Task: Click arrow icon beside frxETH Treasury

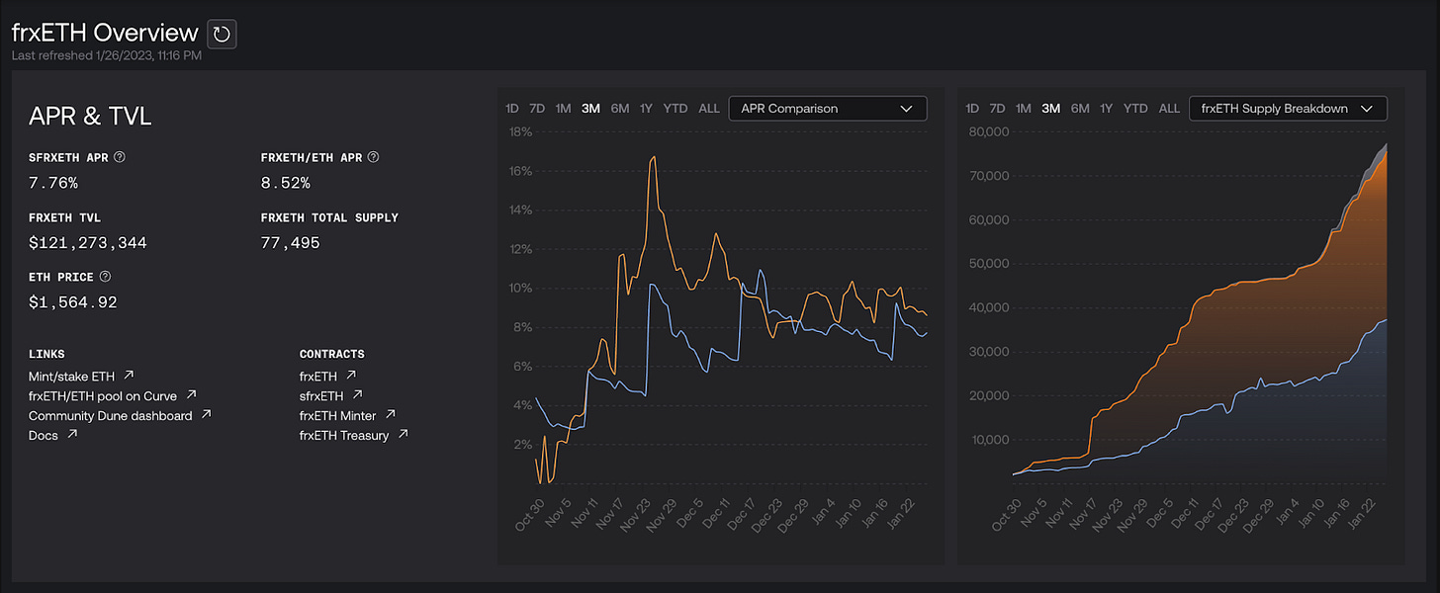Action: click(403, 435)
